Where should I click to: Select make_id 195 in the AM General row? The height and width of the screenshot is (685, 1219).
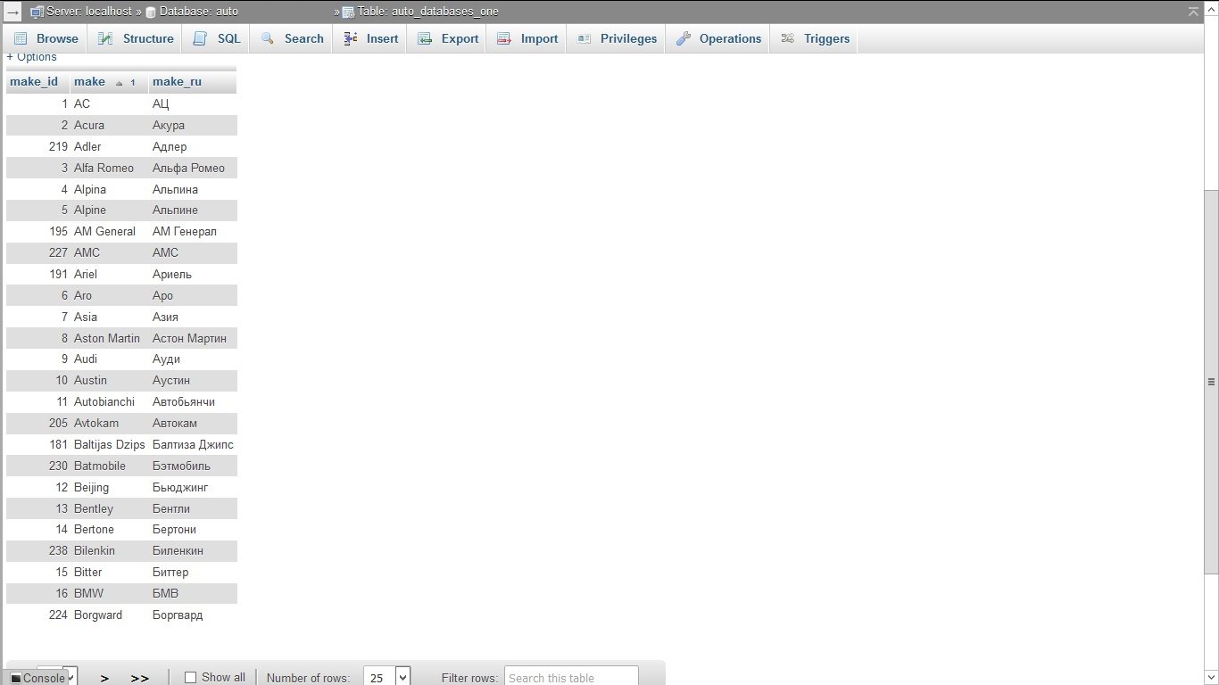click(x=38, y=232)
